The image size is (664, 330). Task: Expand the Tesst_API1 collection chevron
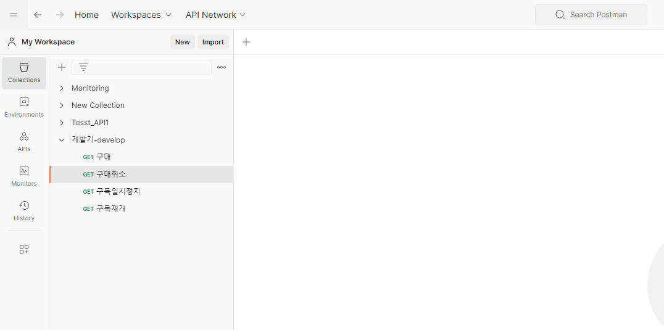62,123
